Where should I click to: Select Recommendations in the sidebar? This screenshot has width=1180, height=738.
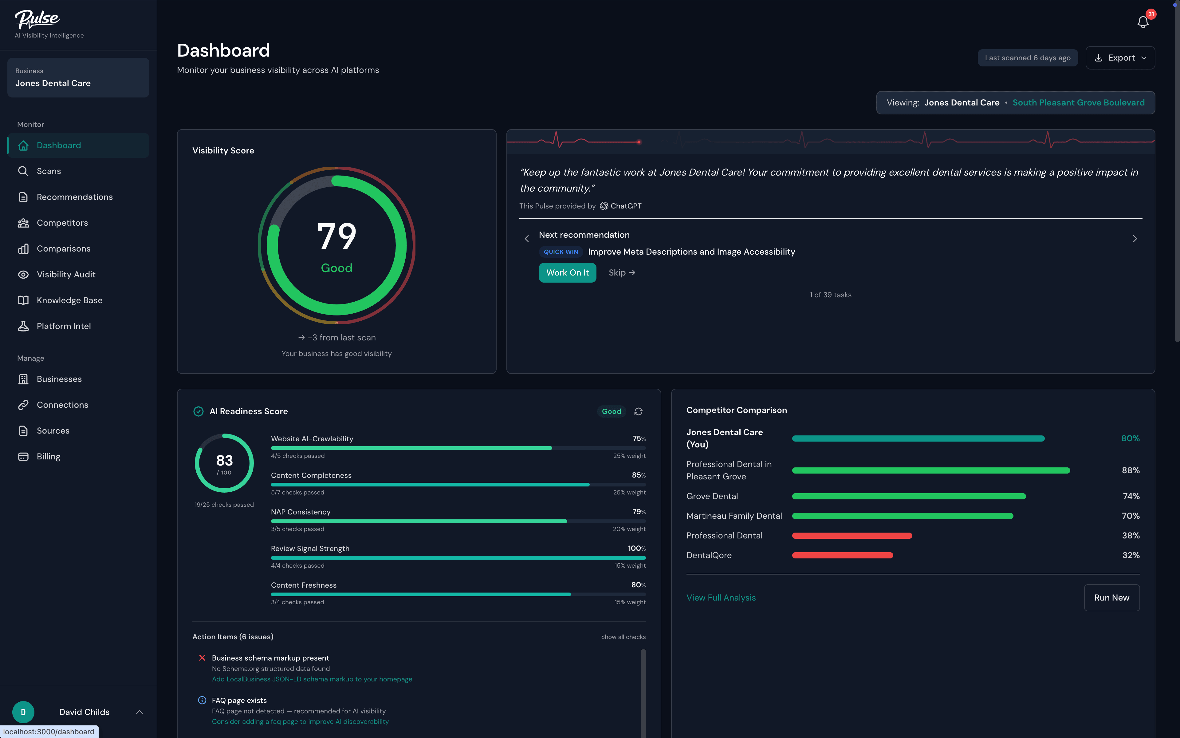click(x=24, y=197)
